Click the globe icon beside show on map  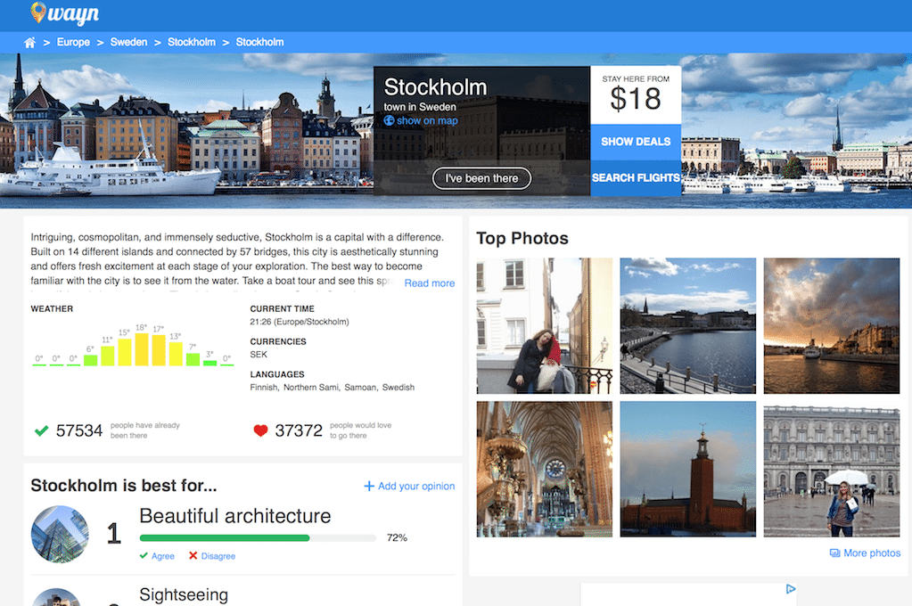click(x=389, y=120)
